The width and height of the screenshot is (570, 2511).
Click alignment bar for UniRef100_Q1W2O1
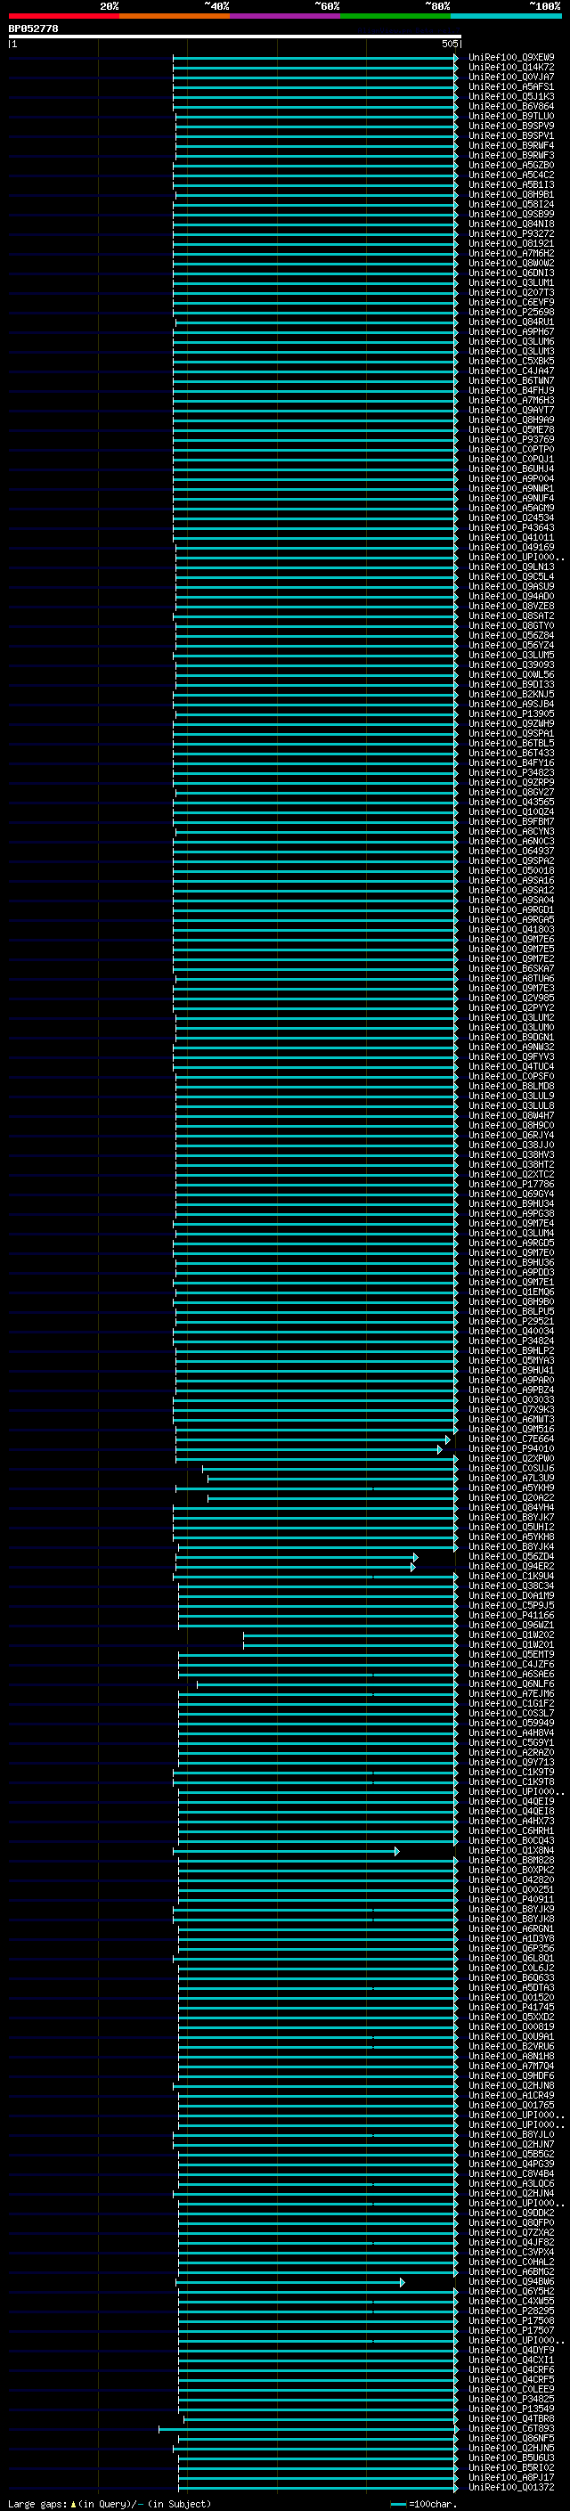pos(350,1644)
